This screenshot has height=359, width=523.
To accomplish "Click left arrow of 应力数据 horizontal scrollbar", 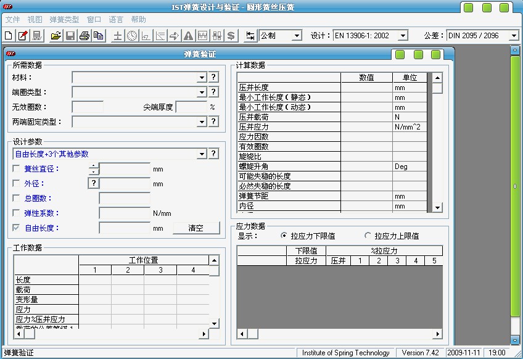I will coord(242,334).
